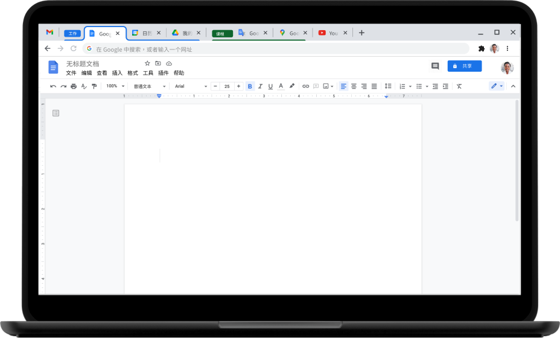
Task: Toggle italic formatting
Action: tap(260, 86)
